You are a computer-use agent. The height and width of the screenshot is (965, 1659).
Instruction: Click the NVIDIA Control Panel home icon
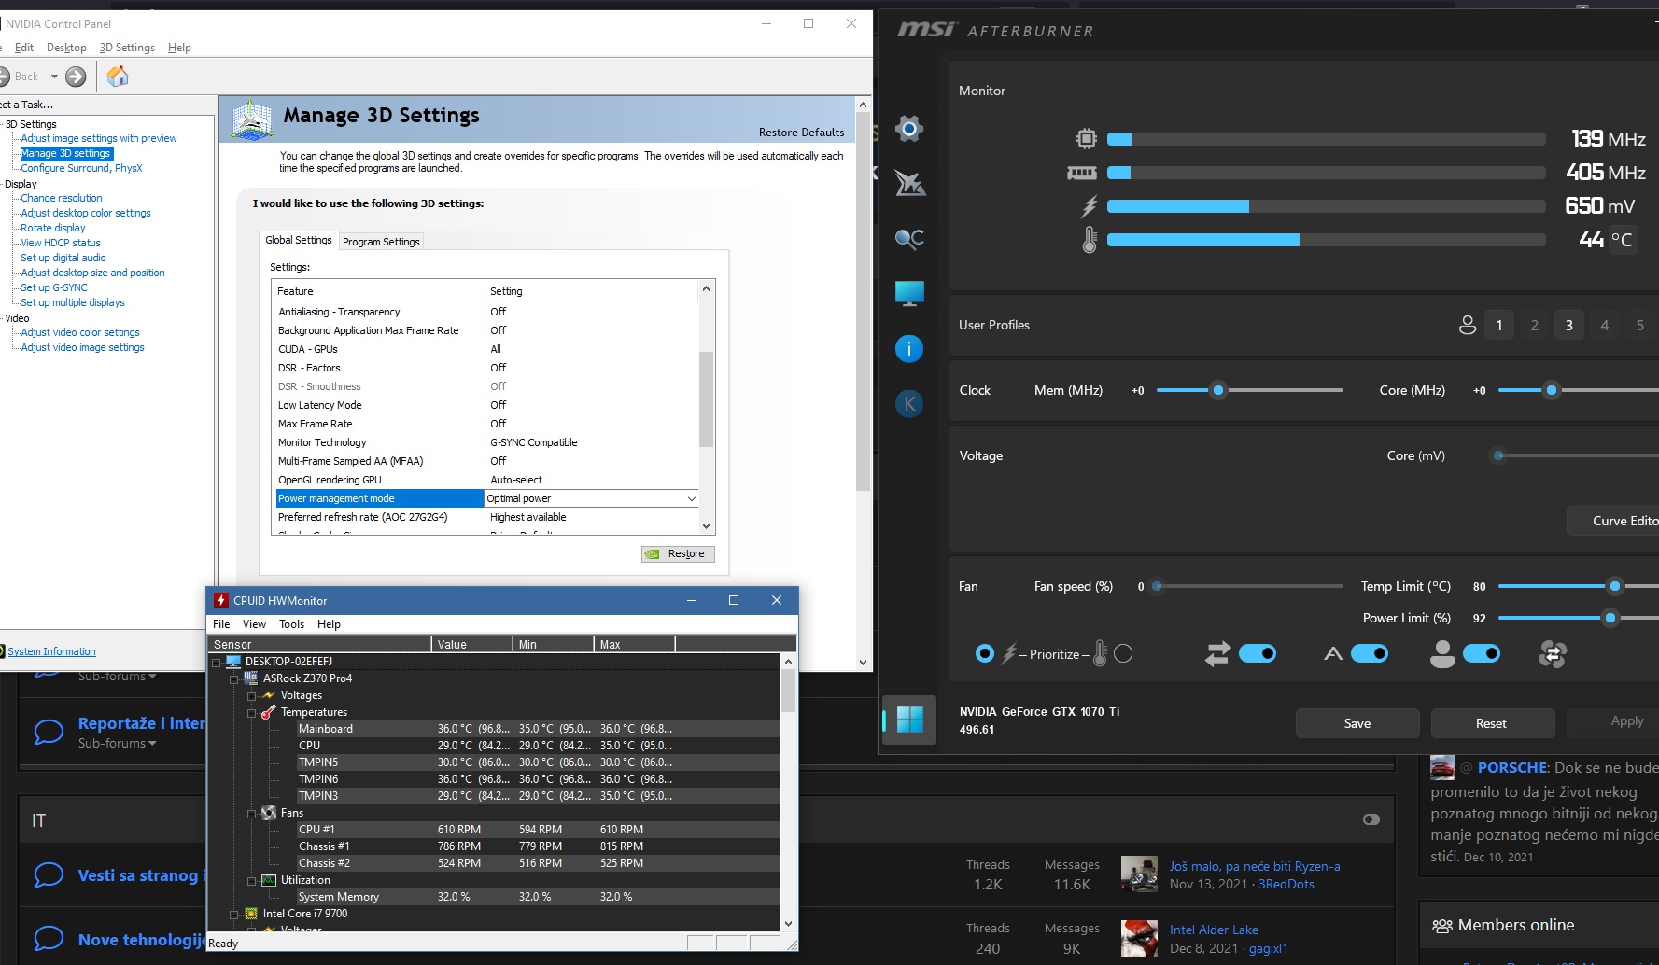(x=118, y=77)
